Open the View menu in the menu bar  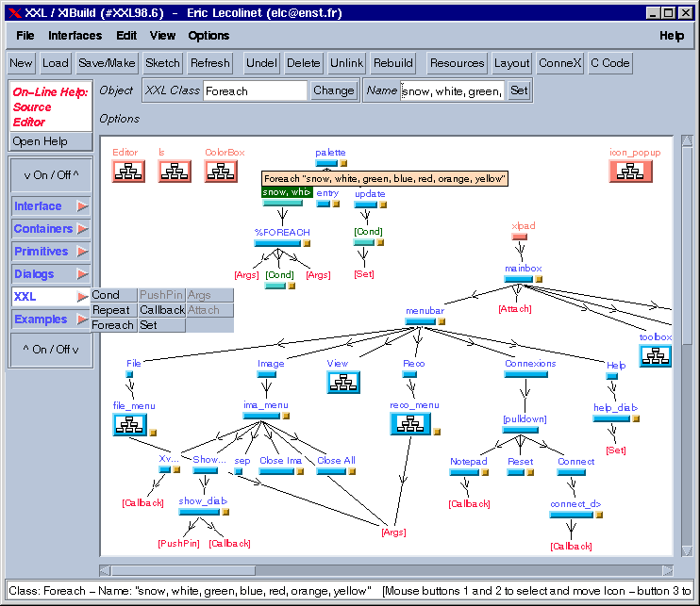162,35
